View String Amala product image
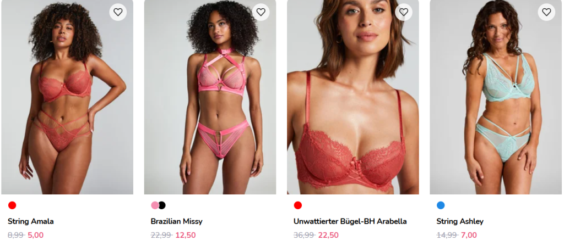The image size is (564, 240). pos(67,97)
